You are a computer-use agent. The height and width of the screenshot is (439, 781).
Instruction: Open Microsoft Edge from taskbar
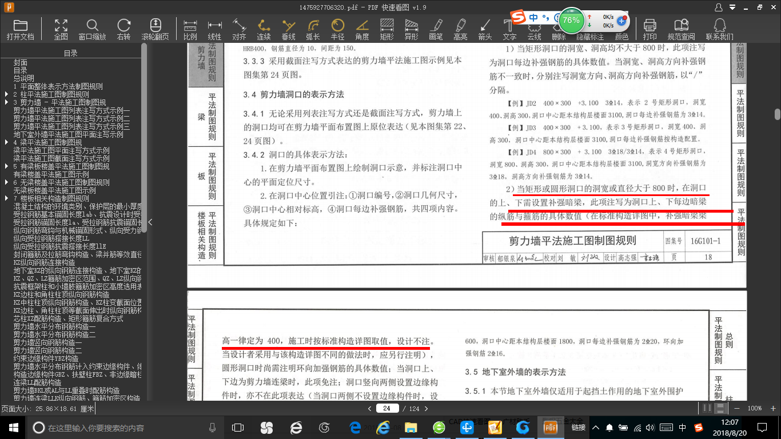pyautogui.click(x=355, y=427)
